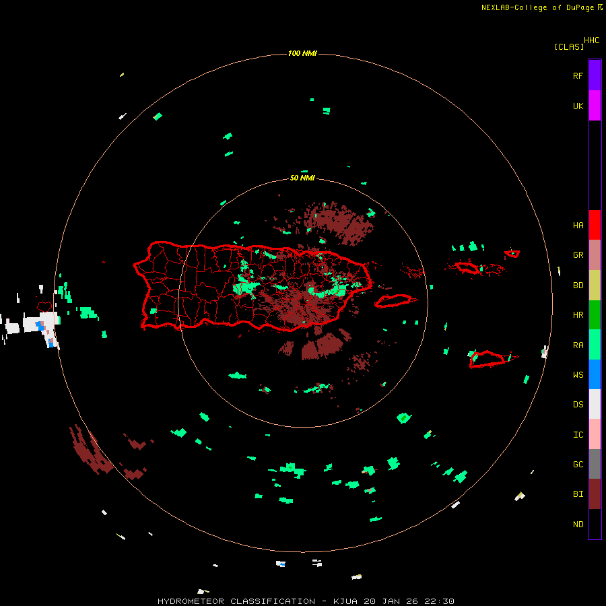This screenshot has width=606, height=606.
Task: Click the magenta UK legend swatch
Action: [595, 106]
